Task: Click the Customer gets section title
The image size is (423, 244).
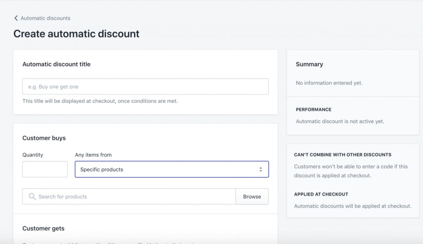Action: coord(43,228)
